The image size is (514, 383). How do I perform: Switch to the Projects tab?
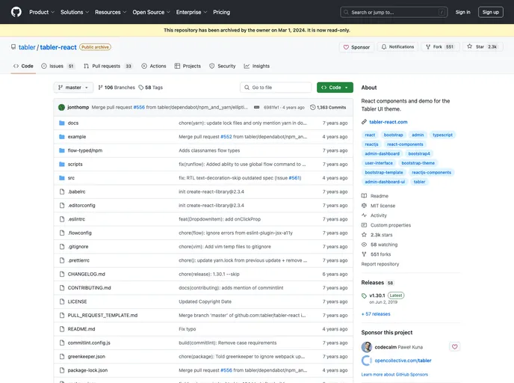tap(188, 66)
